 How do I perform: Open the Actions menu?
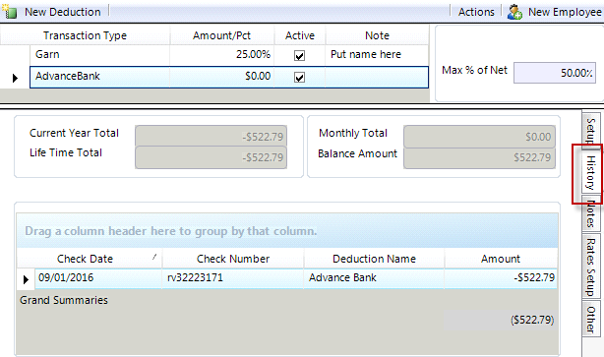pyautogui.click(x=476, y=12)
